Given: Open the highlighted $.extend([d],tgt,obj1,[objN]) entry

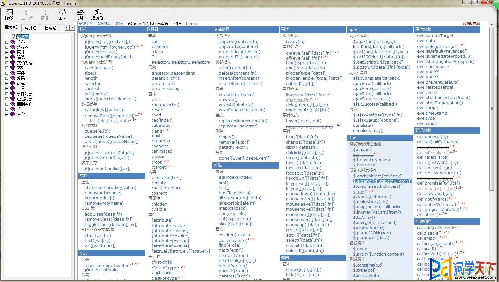Looking at the screenshot, I should [x=382, y=181].
